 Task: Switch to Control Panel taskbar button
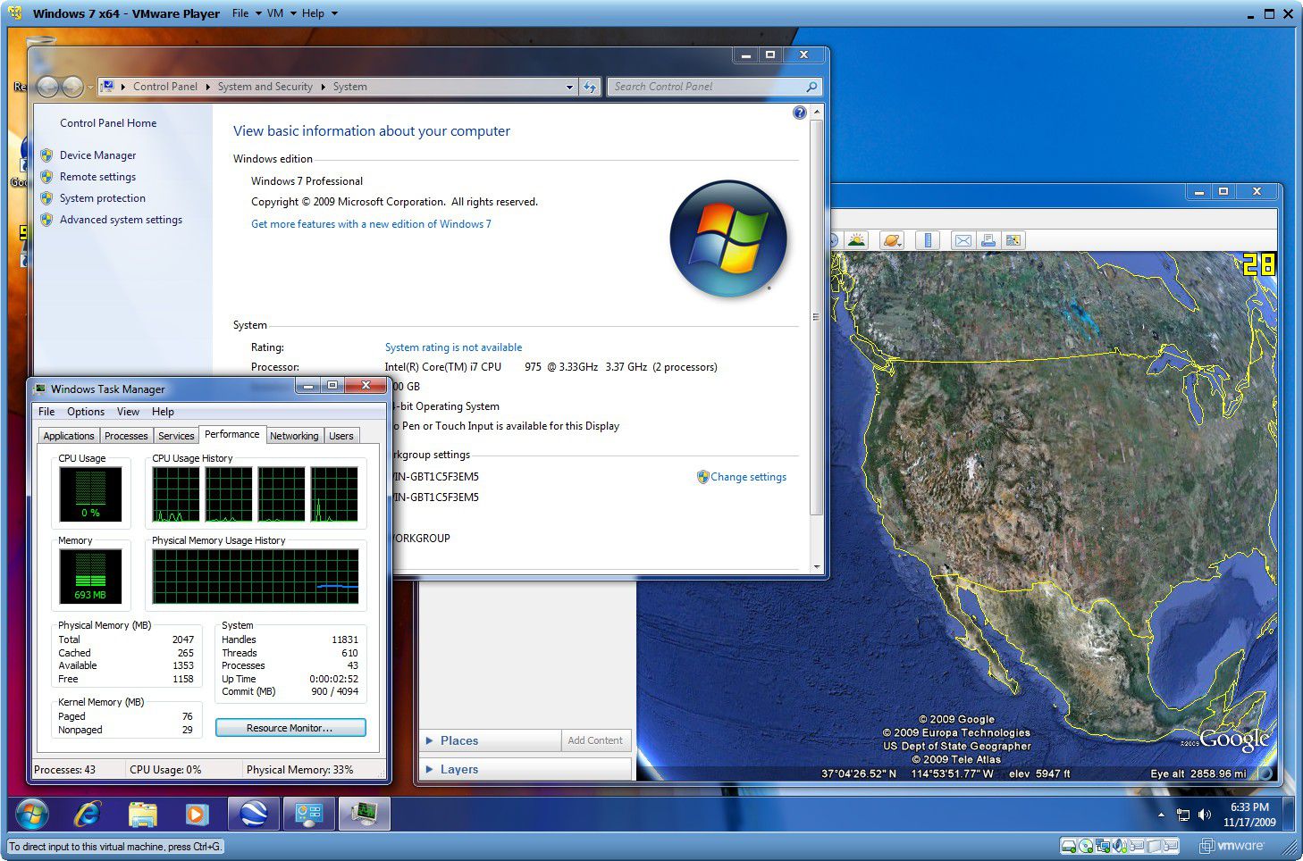coord(309,815)
